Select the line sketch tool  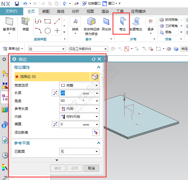tap(57, 21)
